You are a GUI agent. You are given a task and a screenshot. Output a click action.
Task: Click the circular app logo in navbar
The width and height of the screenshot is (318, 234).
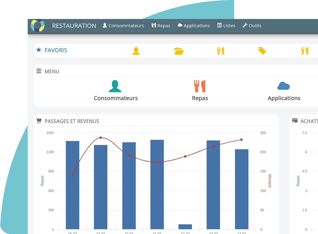pos(37,26)
